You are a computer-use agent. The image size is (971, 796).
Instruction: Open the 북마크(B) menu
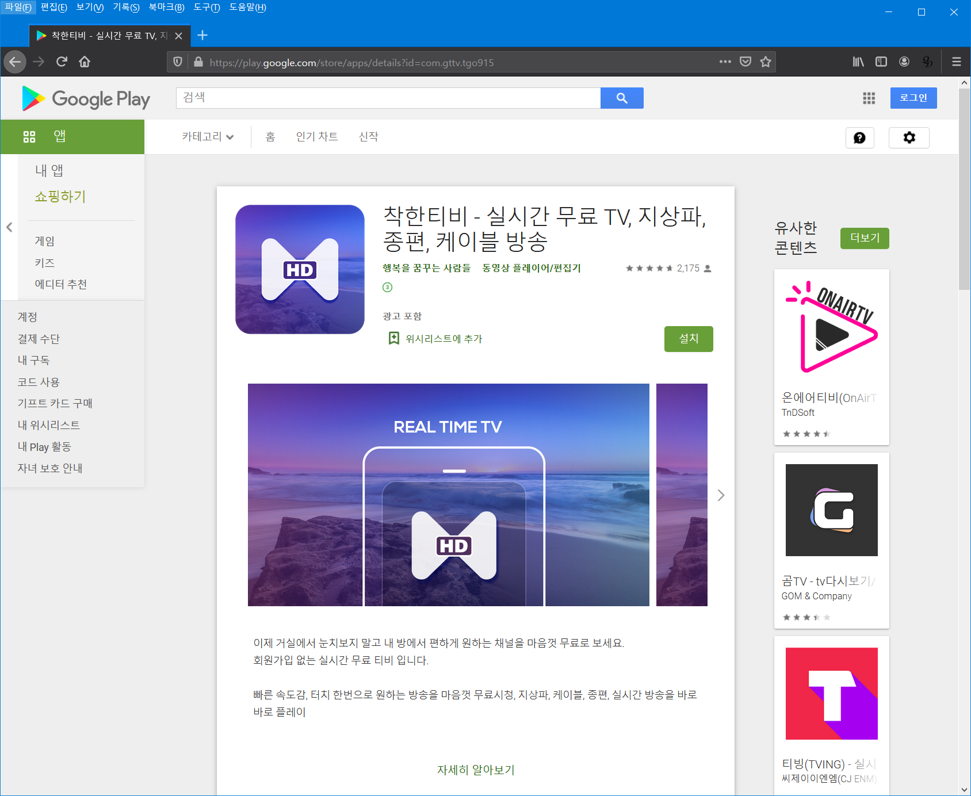(166, 7)
